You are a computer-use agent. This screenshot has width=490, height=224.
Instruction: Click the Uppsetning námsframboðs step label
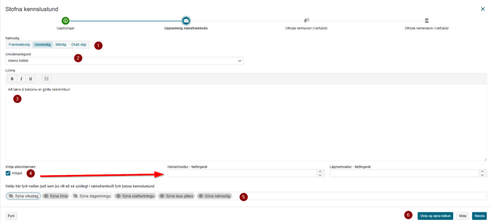[x=186, y=28]
